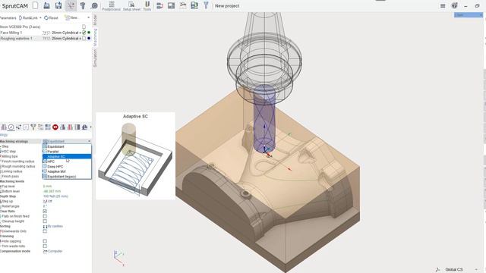Toggle the Downwards Only checkbox

pos(45,231)
